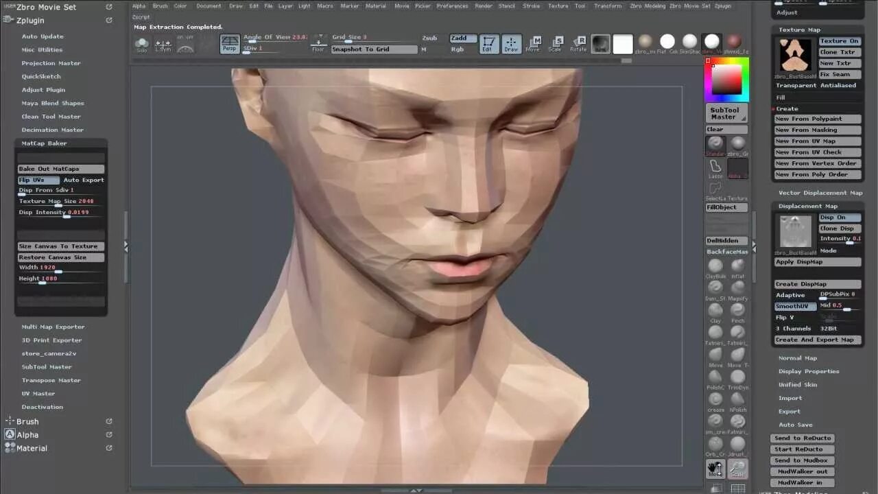Expand the Normal Map section
This screenshot has height=494, width=878.
pyautogui.click(x=798, y=358)
